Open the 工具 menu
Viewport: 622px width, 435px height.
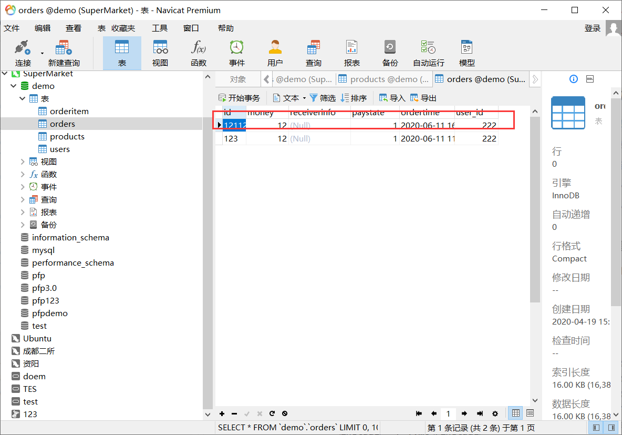(160, 28)
